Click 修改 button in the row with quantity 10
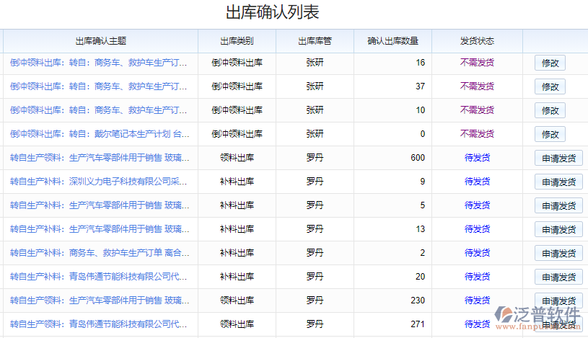The height and width of the screenshot is (338, 588). (550, 110)
